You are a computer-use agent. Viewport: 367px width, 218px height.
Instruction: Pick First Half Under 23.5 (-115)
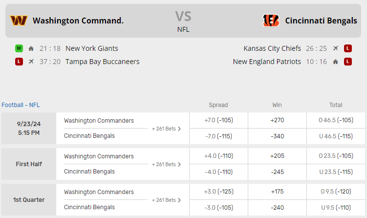coord(335,172)
